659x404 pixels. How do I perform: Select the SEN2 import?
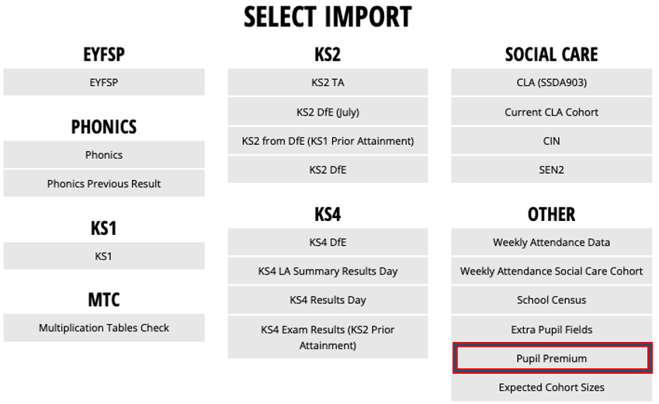click(x=551, y=170)
